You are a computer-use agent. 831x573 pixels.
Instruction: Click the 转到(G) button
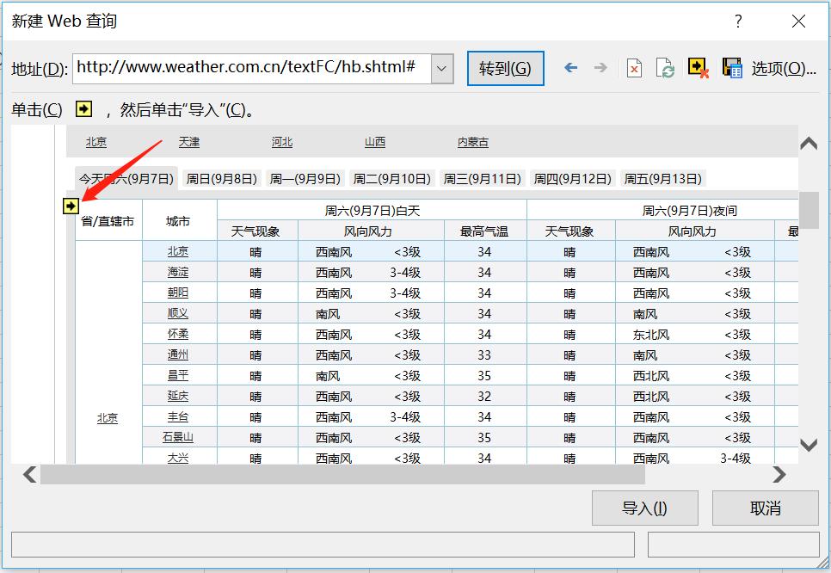tap(505, 67)
